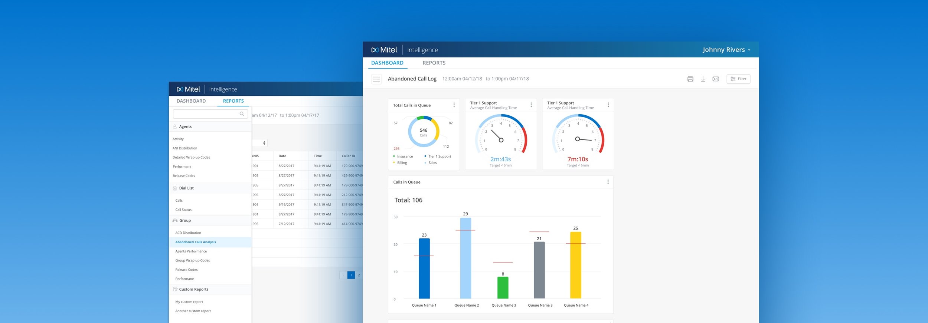This screenshot has width=928, height=323.
Task: Click the Queue Name 1 blue bar
Action: click(424, 268)
